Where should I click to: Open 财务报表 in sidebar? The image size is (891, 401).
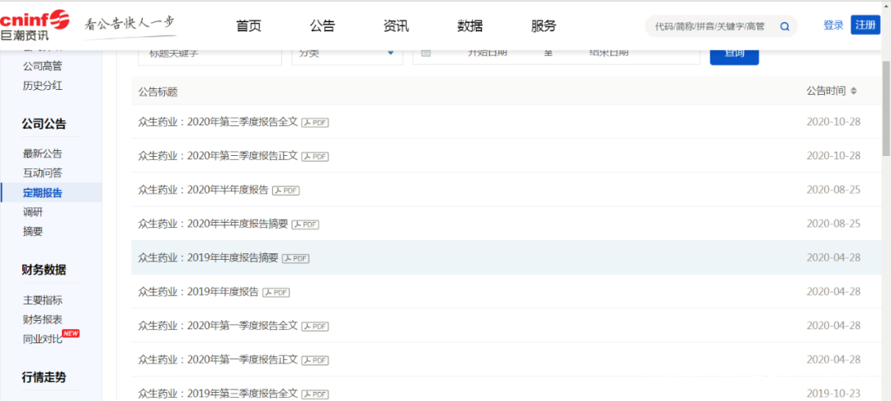coord(43,320)
